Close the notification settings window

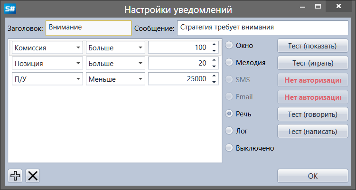[x=338, y=6]
